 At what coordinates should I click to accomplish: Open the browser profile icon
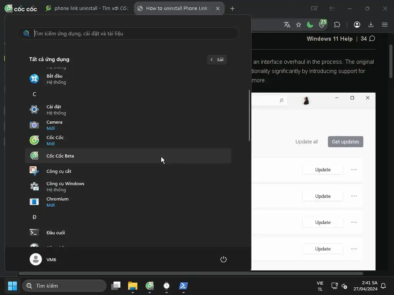357,25
